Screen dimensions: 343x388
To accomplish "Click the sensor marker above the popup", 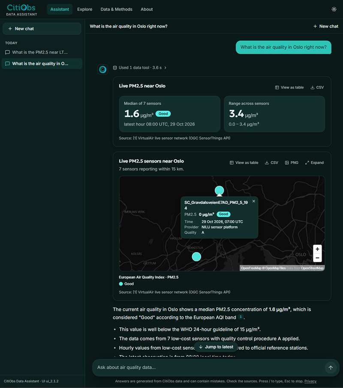I will coord(219,190).
